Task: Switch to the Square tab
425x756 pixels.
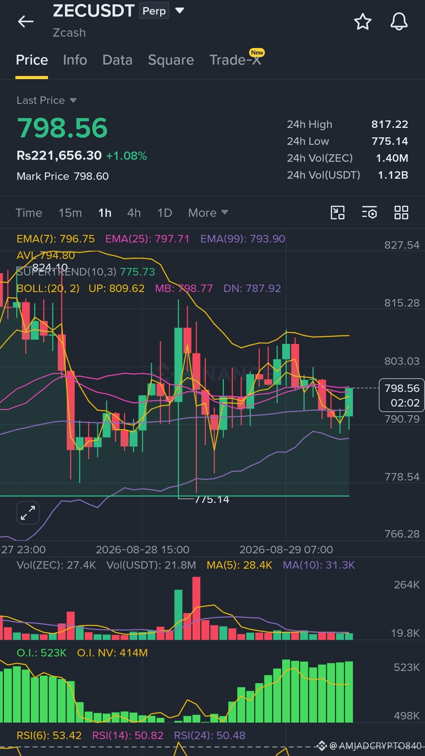Action: click(171, 60)
